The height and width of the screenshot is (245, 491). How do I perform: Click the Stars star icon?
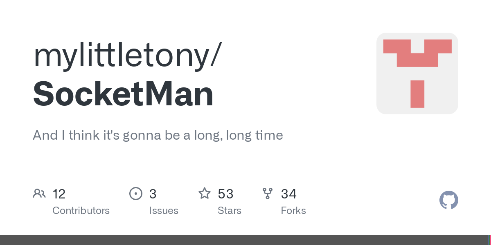pos(205,194)
